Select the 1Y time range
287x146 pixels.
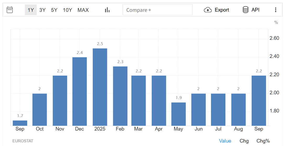coord(31,10)
